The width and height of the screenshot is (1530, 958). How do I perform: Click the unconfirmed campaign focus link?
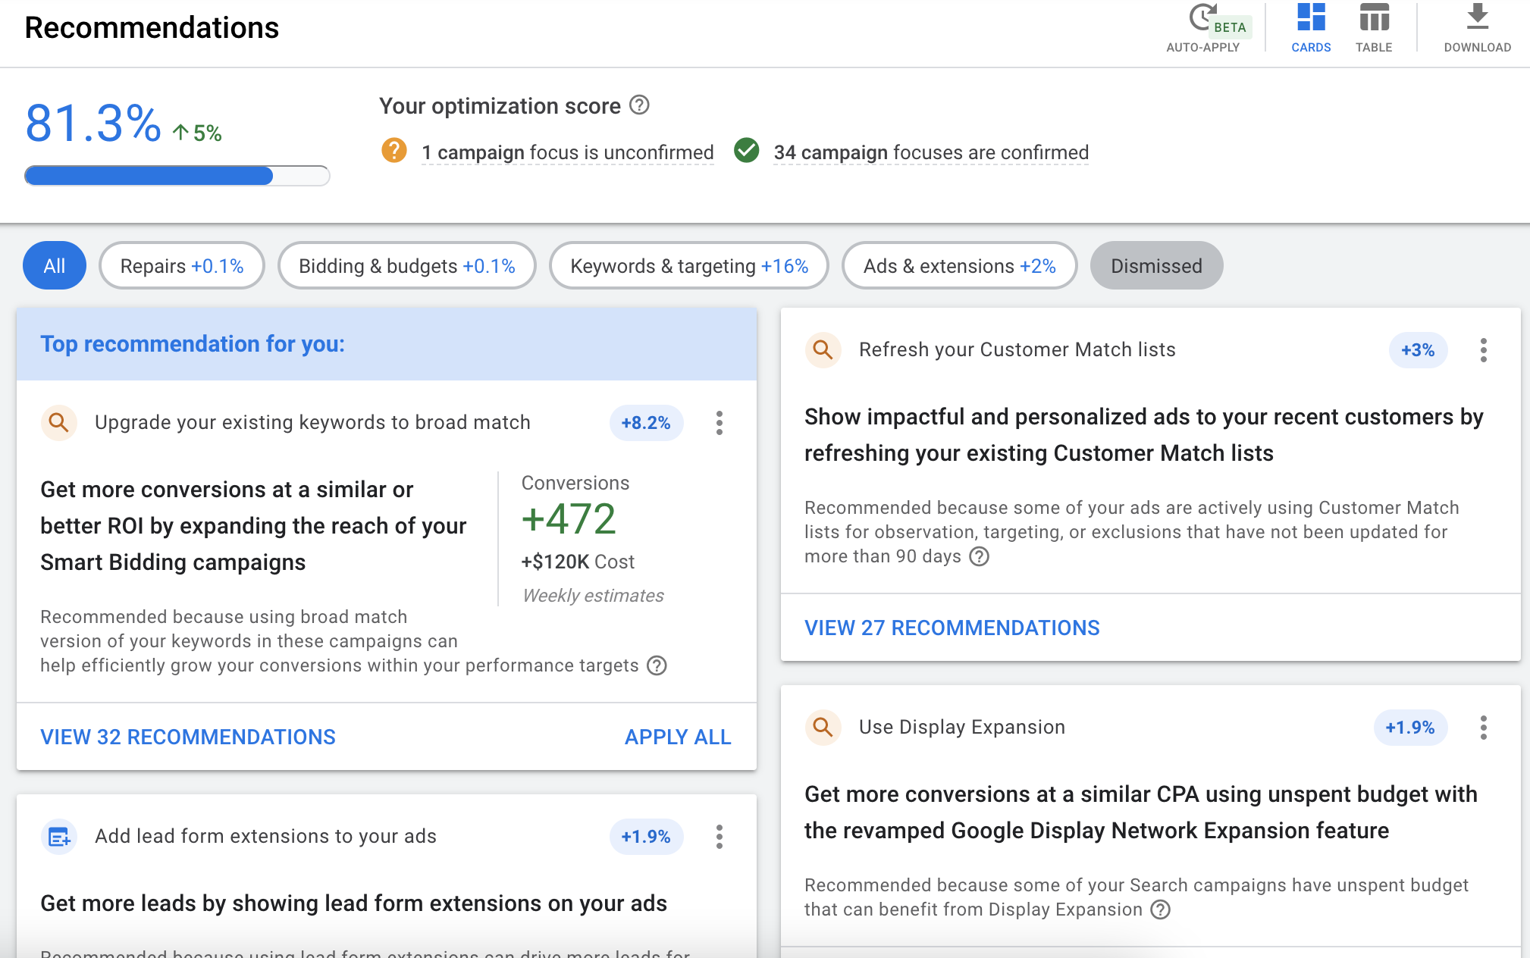(x=566, y=152)
